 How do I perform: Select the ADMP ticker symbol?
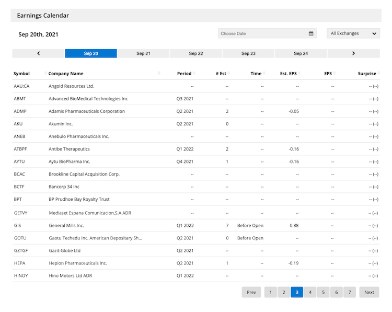(21, 111)
